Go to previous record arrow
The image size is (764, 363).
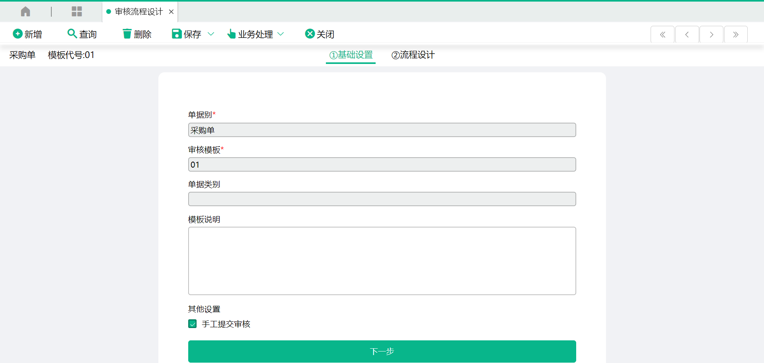tap(687, 35)
